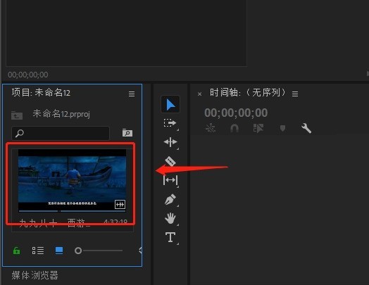Click the project bin folder icon
The width and height of the screenshot is (369, 285).
[17, 115]
